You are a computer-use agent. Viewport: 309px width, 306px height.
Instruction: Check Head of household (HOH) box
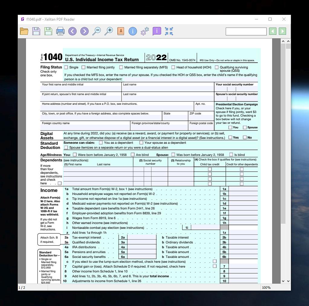pyautogui.click(x=173, y=67)
